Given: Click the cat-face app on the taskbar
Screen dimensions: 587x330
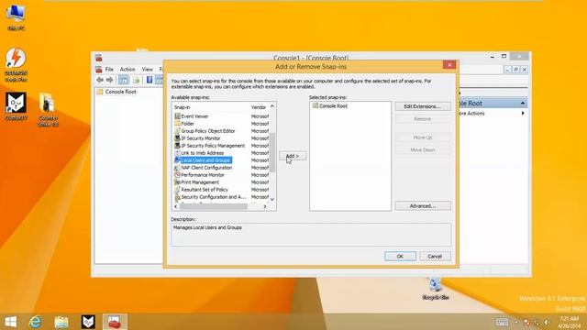Looking at the screenshot, I should click(x=88, y=322).
